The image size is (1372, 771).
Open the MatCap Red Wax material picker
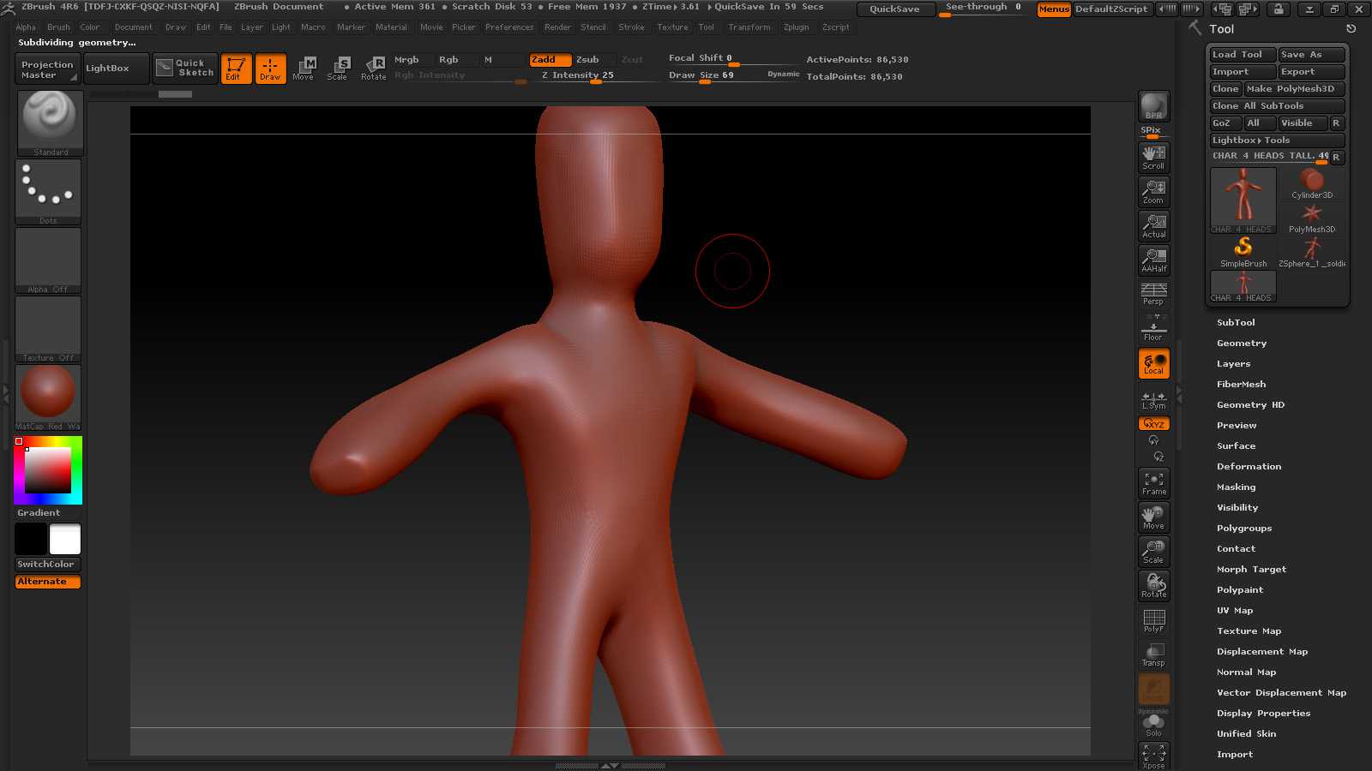[x=49, y=397]
